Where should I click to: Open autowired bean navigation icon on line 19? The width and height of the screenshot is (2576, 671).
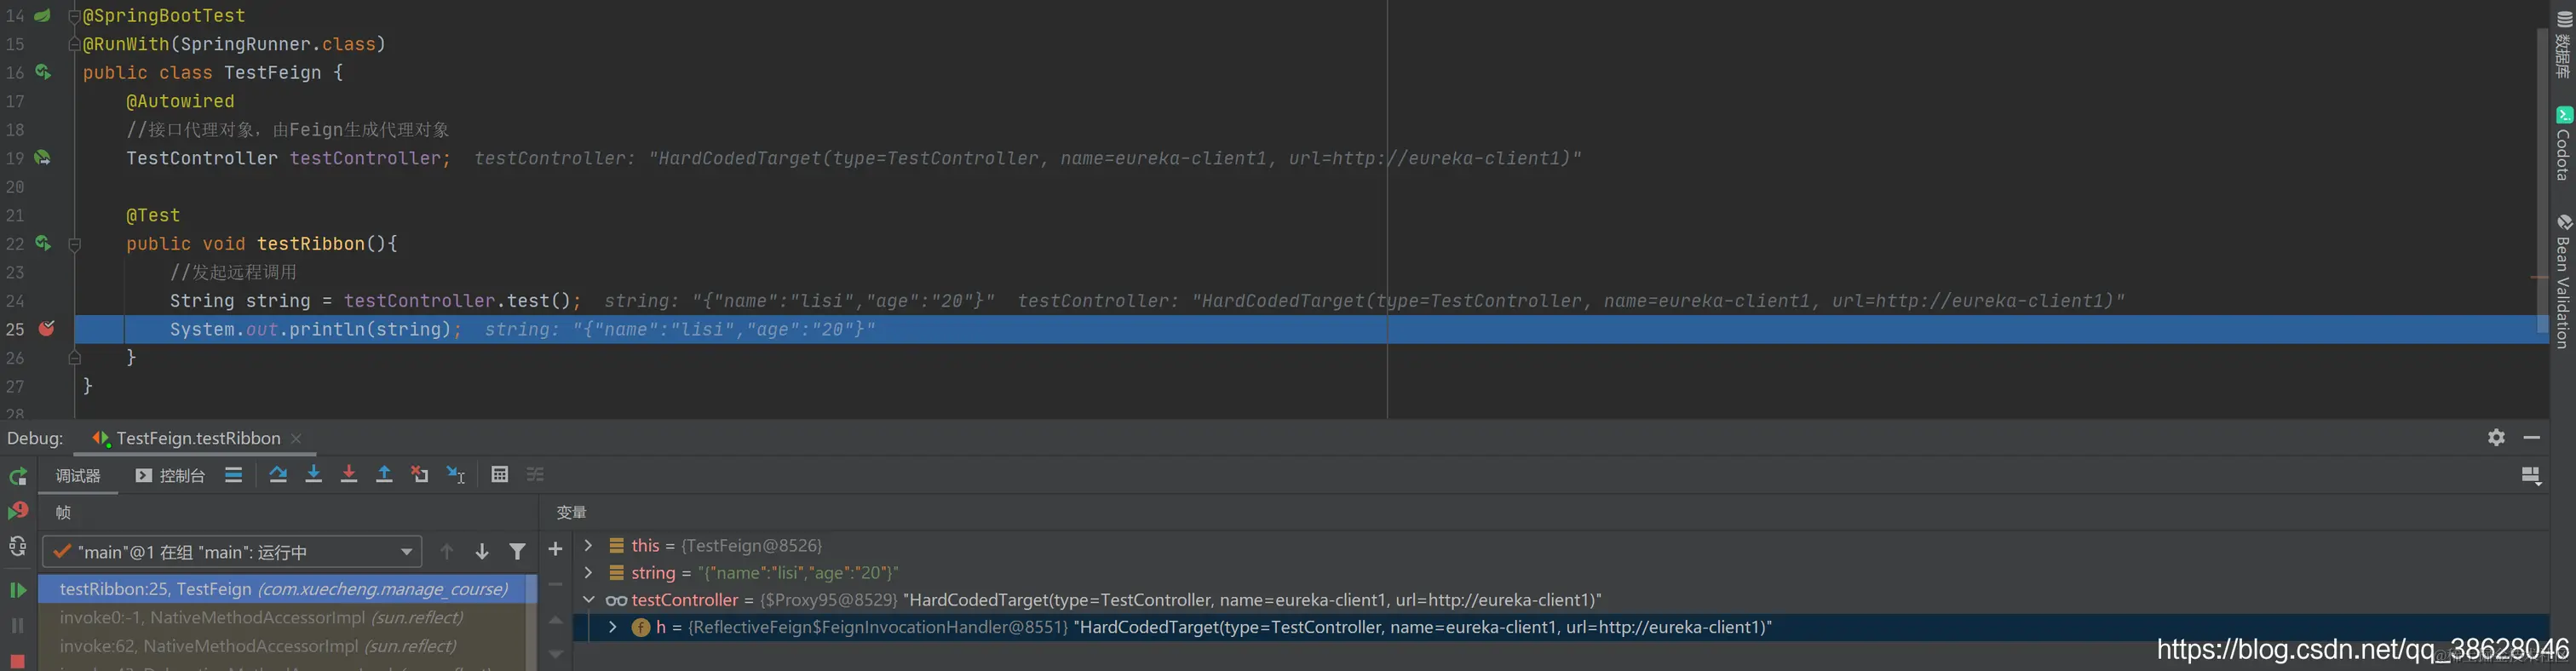click(43, 158)
